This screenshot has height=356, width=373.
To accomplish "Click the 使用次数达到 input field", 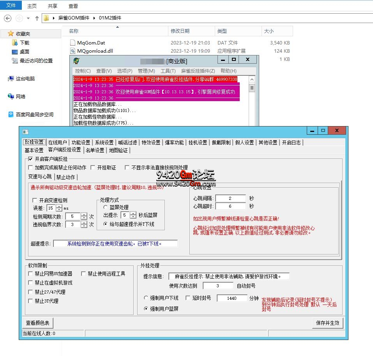I will [x=218, y=286].
